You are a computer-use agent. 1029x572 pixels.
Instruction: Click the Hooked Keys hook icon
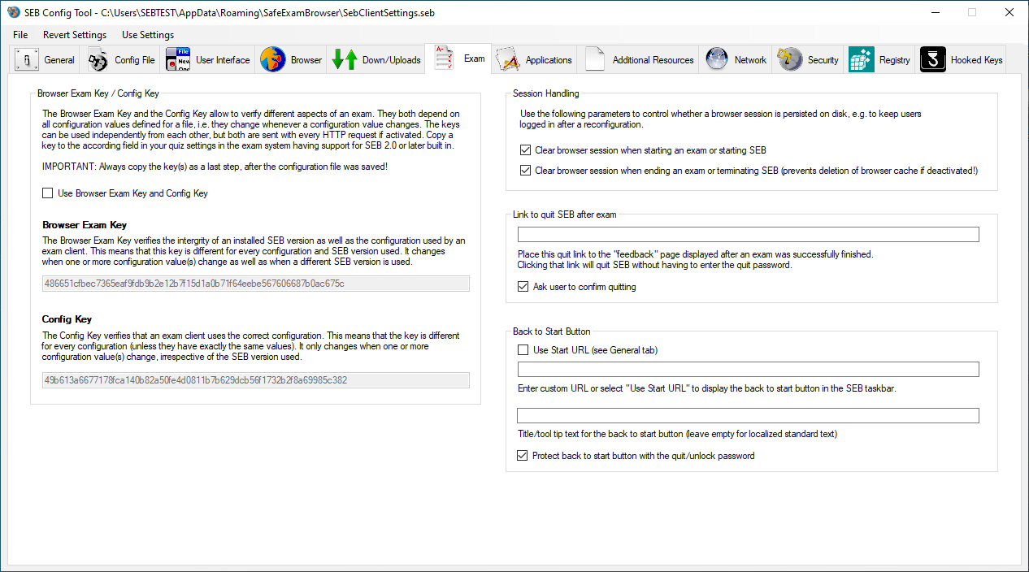(x=933, y=60)
